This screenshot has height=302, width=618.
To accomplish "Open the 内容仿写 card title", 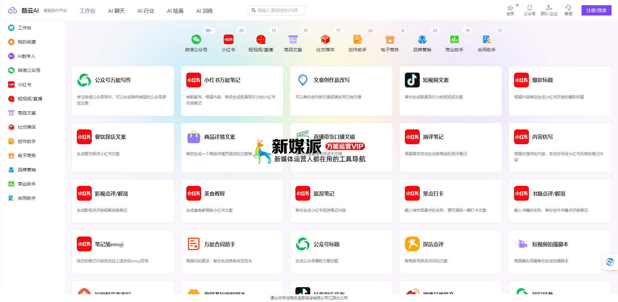I will [542, 137].
